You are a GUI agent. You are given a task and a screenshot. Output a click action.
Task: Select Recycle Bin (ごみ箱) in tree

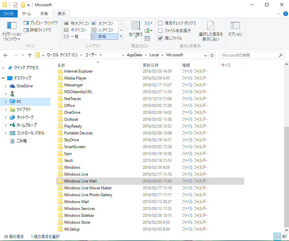(x=18, y=141)
